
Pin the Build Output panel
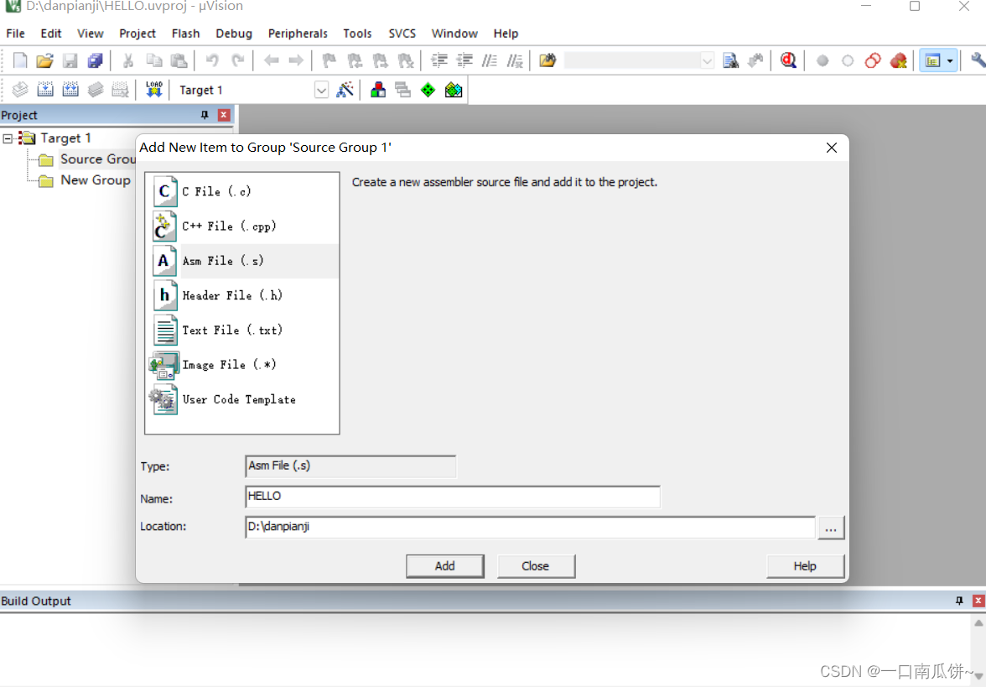click(x=959, y=601)
